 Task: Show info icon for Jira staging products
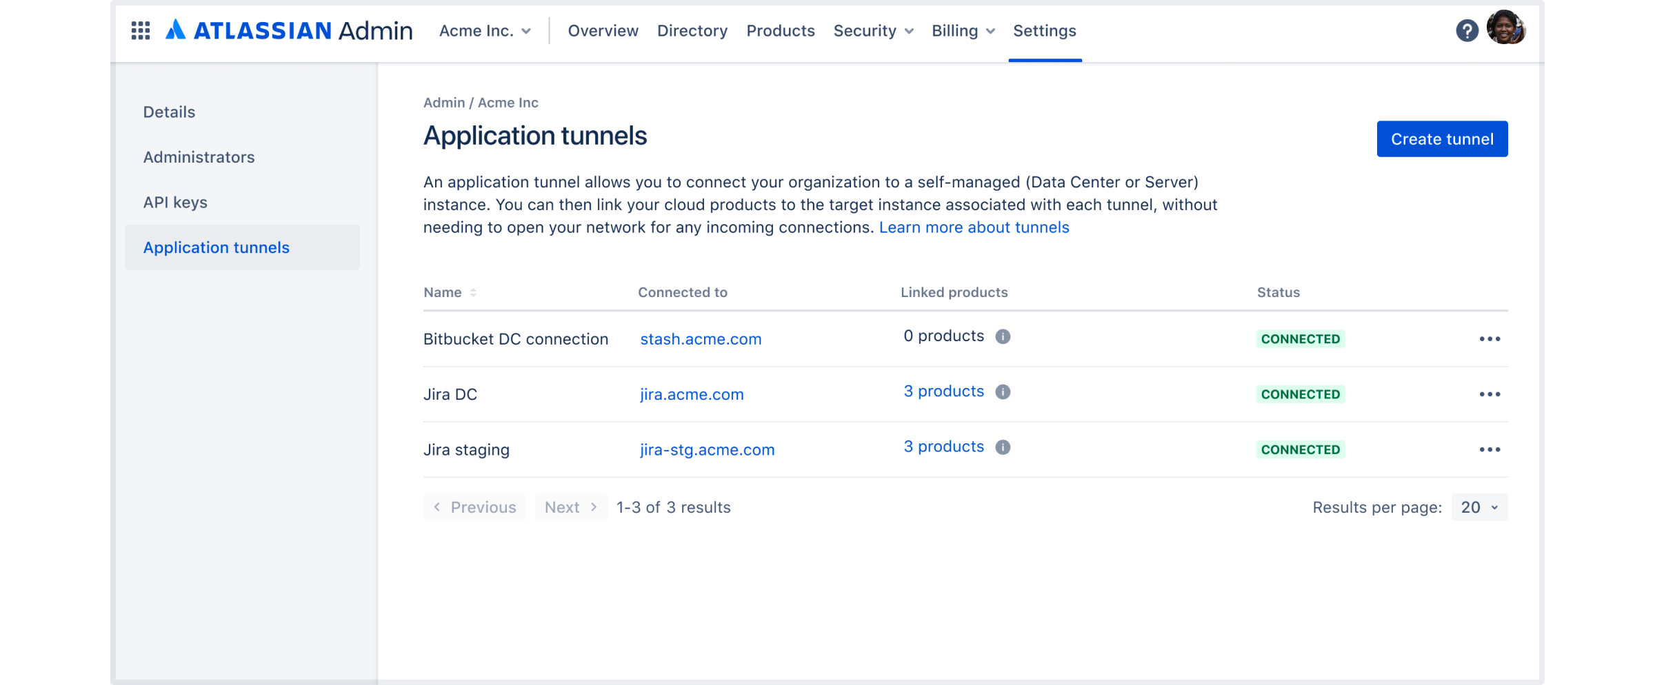[1003, 447]
